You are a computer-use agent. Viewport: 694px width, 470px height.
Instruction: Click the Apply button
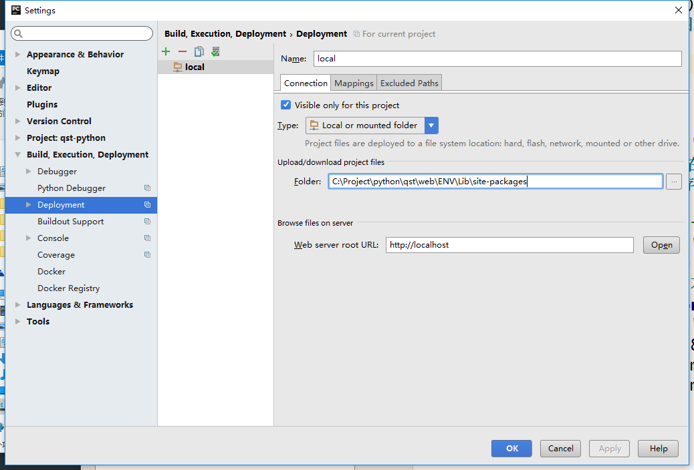[610, 449]
